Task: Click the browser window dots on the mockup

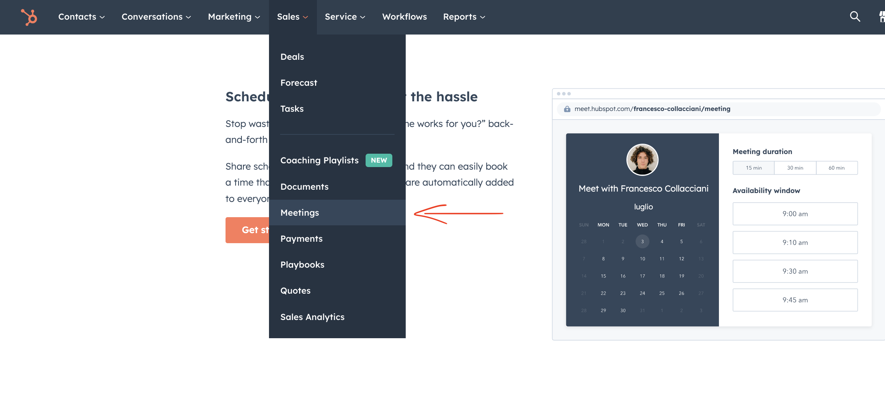Action: coord(564,93)
